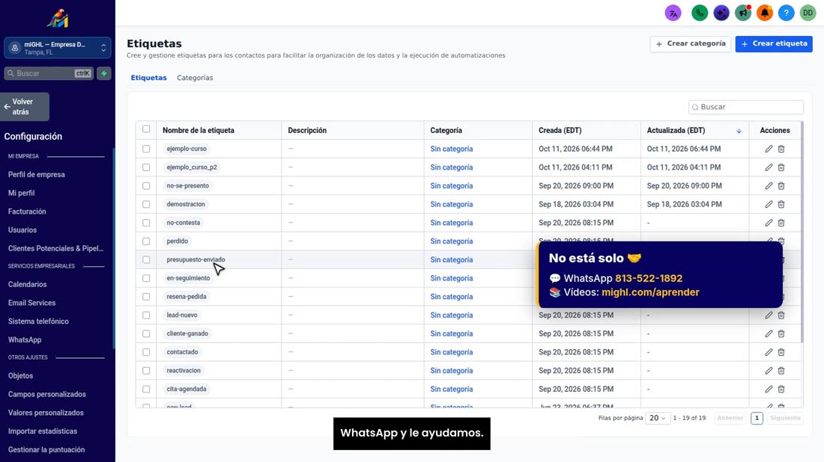The height and width of the screenshot is (462, 824).
Task: Toggle the select-all tags checkbox
Action: (146, 129)
